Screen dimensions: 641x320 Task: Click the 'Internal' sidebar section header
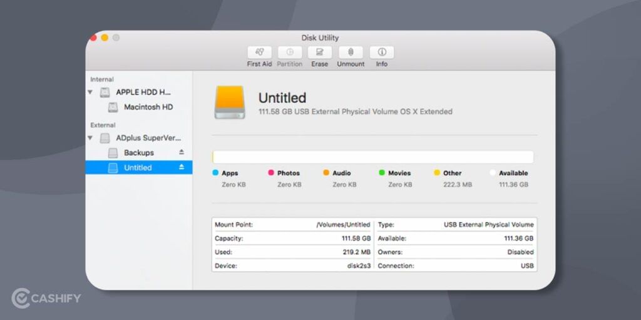pos(102,79)
